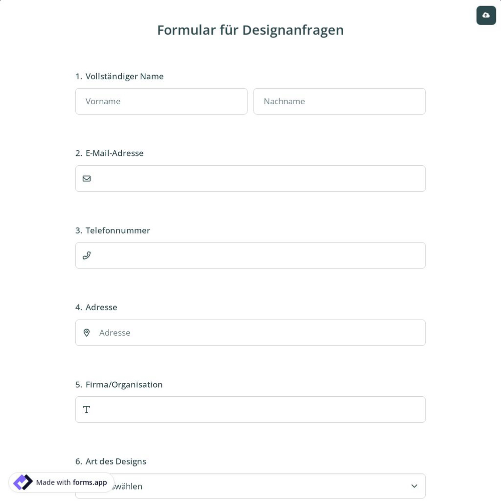Click the cloud glyph inside the dark button
501x501 pixels.
pyautogui.click(x=486, y=15)
